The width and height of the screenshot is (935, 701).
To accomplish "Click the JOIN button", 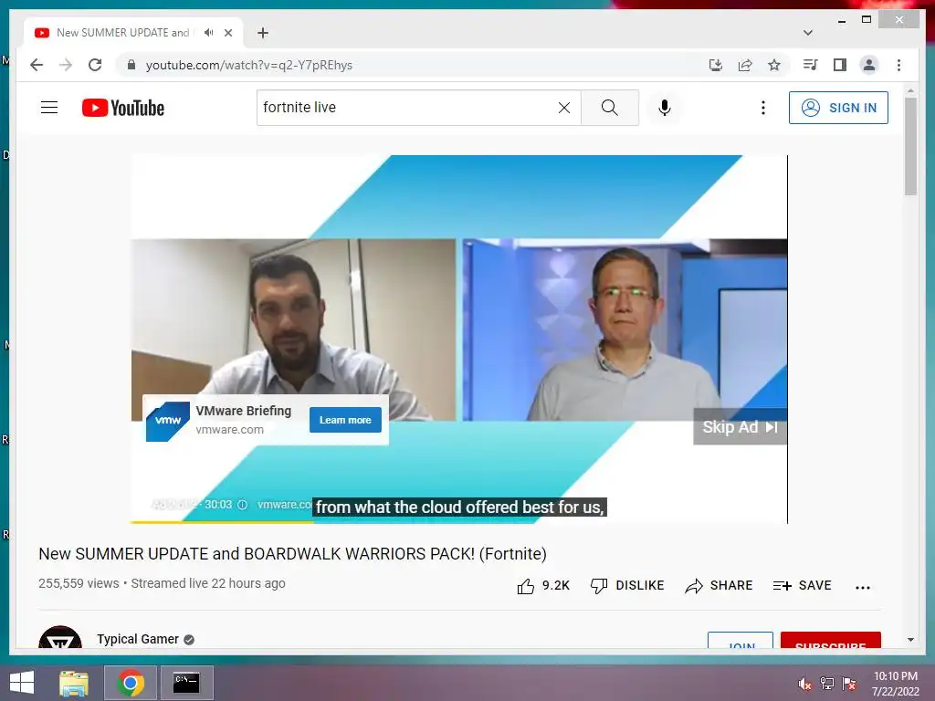I will 741,641.
